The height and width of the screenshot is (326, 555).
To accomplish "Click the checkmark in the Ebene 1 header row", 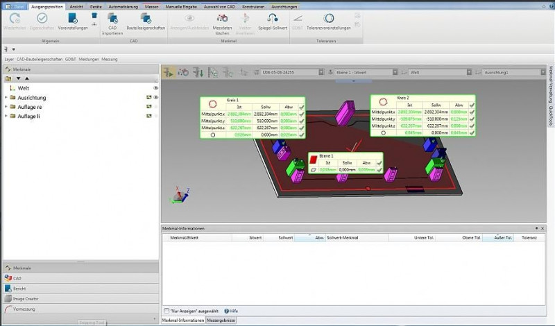I will tap(379, 163).
